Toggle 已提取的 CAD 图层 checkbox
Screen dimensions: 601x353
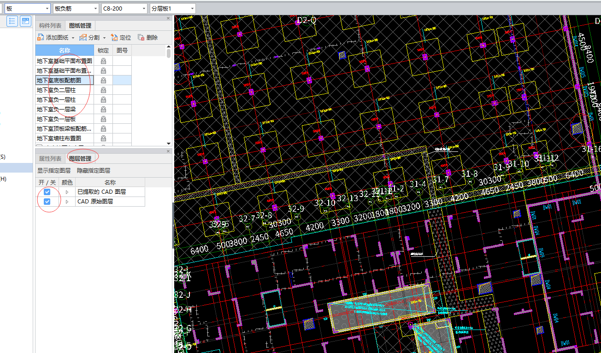[47, 192]
